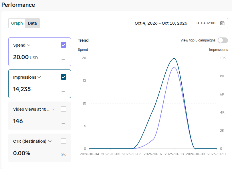Check the Video views metric checkbox
This screenshot has height=169, width=232.
64,109
